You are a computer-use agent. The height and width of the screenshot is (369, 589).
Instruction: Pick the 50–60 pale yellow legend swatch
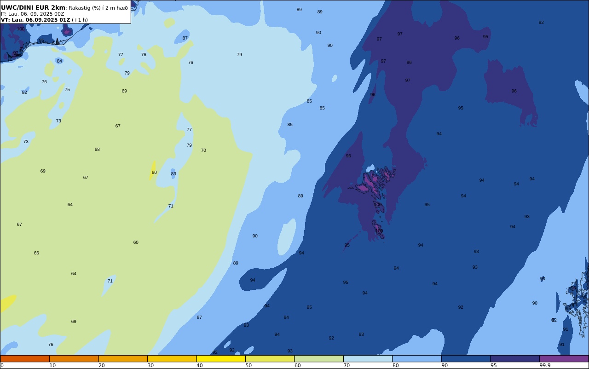click(x=270, y=358)
